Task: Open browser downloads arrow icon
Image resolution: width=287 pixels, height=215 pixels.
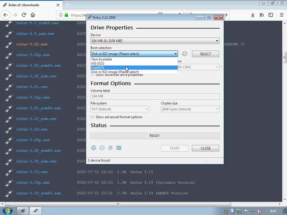Action: pos(253,15)
